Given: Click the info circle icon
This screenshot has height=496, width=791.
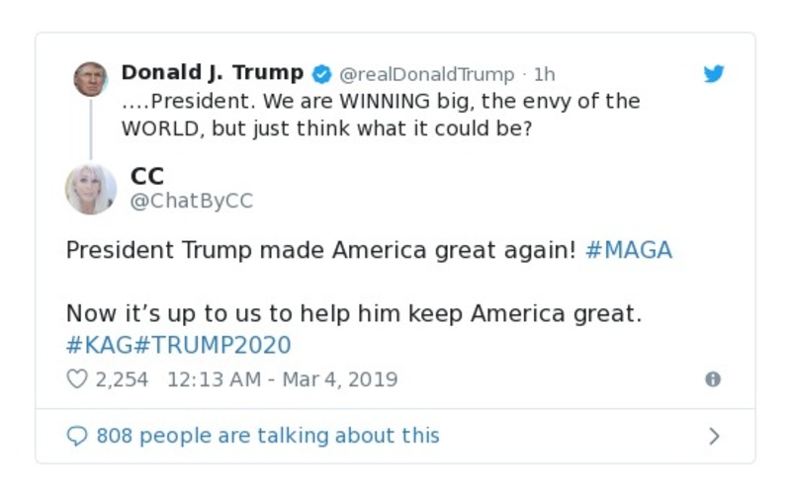Looking at the screenshot, I should [713, 379].
